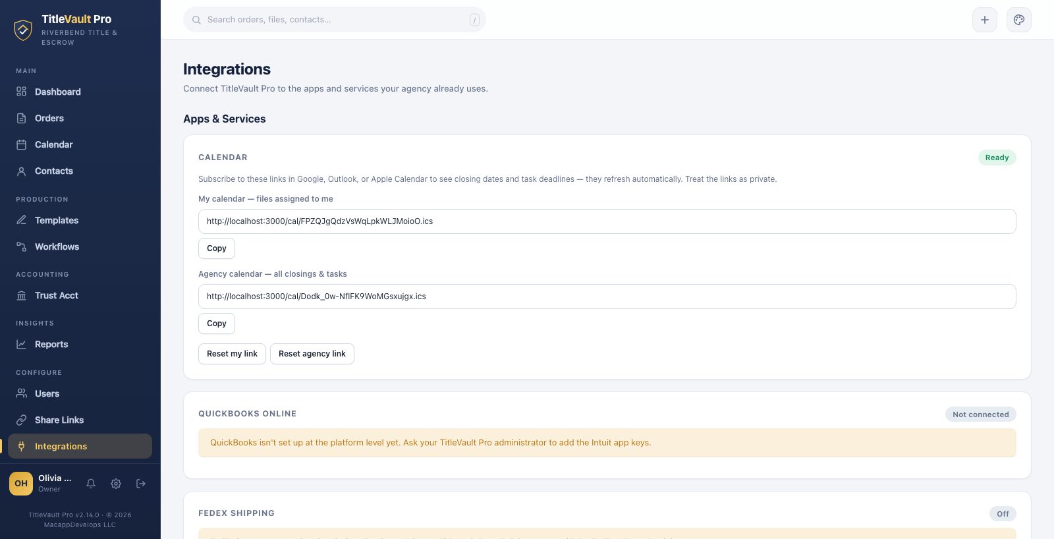Click the Apps & Services heading
Image resolution: width=1054 pixels, height=539 pixels.
point(225,119)
